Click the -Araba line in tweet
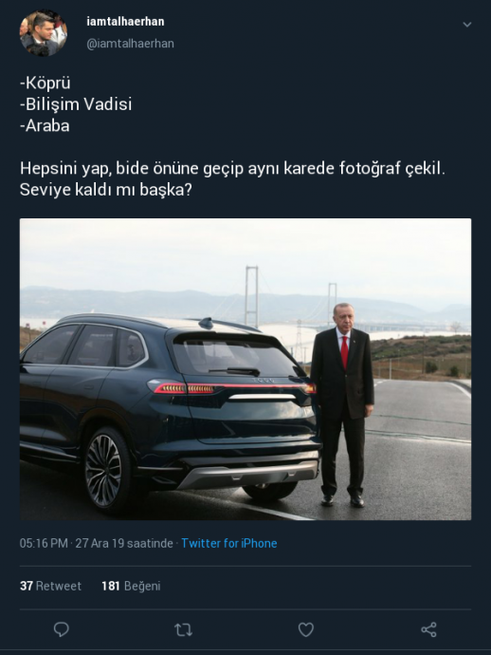Viewport: 491px width, 655px height. click(45, 125)
